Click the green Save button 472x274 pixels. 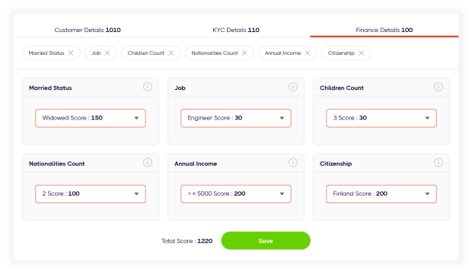click(266, 241)
